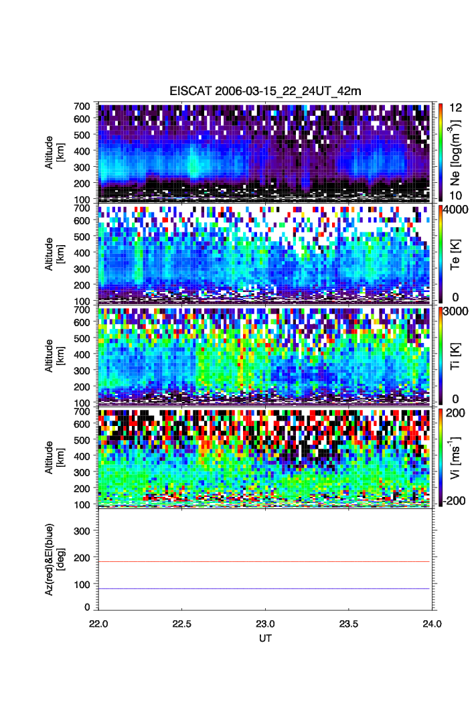Click inside the electron density Ne panel
Viewport: 474px width, 712px height.
(265, 152)
